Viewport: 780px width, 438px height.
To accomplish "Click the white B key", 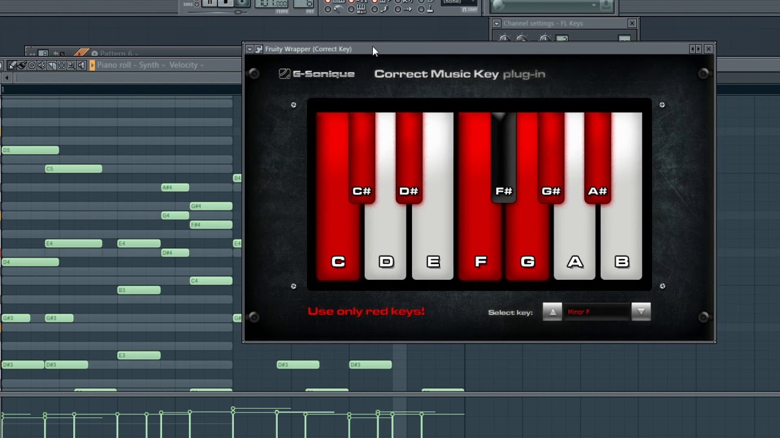I will [x=622, y=243].
